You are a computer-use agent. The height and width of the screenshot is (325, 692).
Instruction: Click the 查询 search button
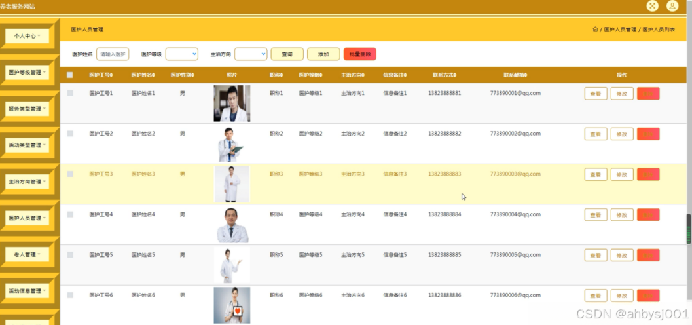click(x=287, y=54)
